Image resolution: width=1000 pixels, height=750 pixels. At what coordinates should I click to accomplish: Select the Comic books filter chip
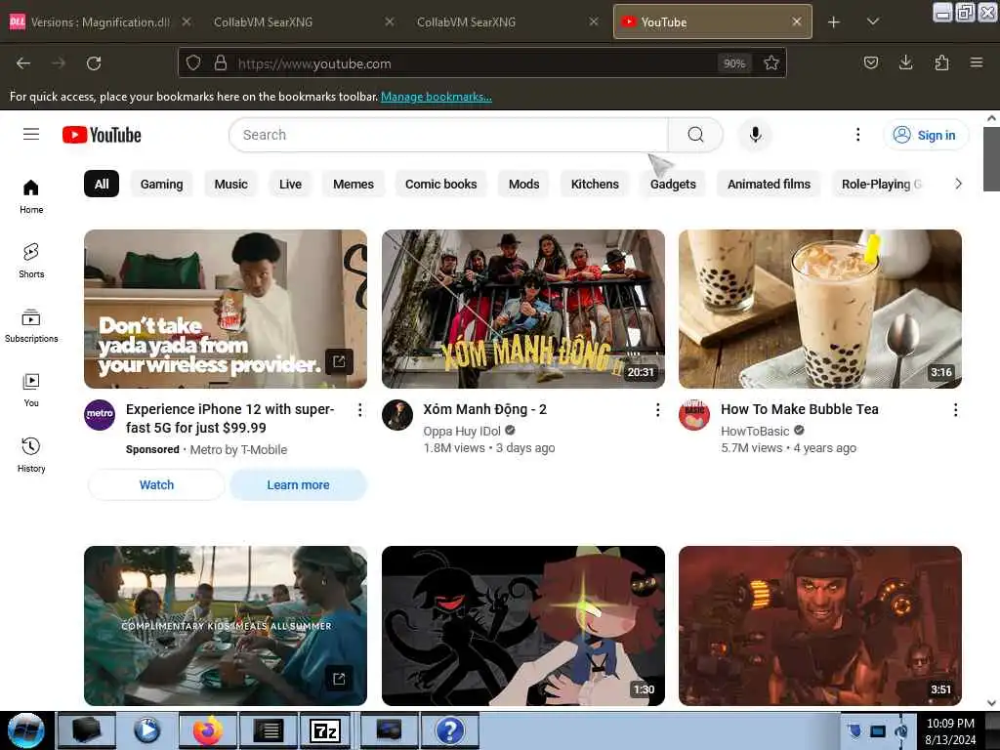point(440,184)
